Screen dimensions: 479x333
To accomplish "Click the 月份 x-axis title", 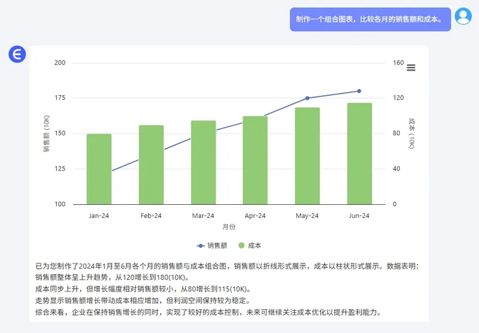I will click(x=229, y=228).
